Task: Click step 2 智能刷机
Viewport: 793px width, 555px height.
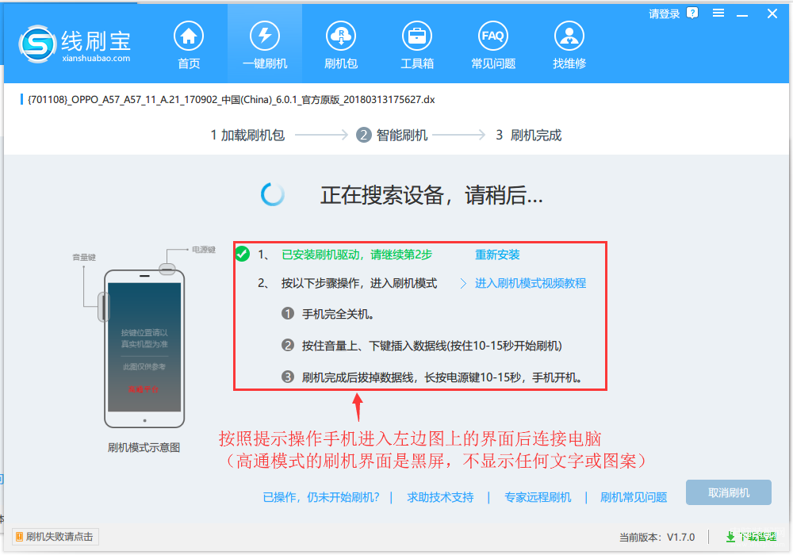Action: click(x=392, y=136)
